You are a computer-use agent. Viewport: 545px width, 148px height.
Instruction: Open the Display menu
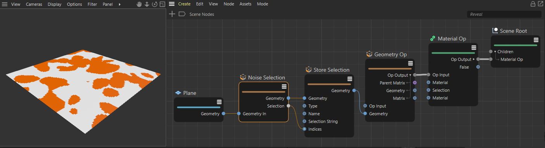point(55,4)
